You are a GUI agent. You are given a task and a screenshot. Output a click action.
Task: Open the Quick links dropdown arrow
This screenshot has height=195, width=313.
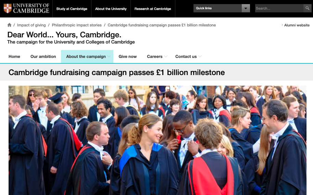246,8
